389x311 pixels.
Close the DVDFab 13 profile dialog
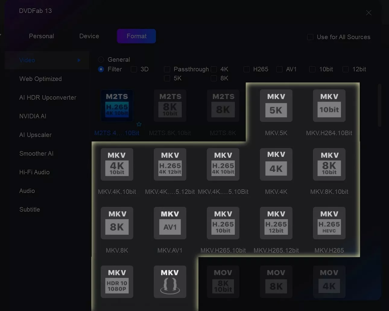[368, 13]
